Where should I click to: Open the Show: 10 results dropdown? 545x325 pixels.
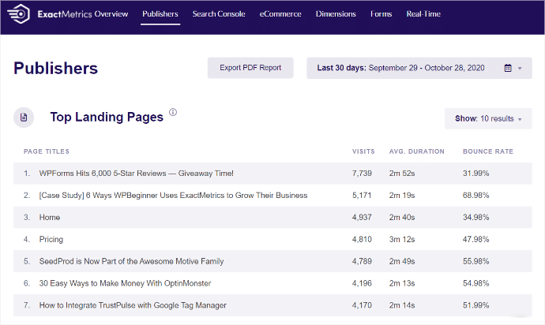click(488, 119)
